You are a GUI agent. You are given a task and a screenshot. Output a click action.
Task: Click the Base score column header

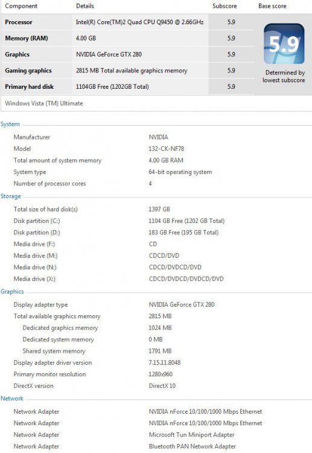click(272, 6)
